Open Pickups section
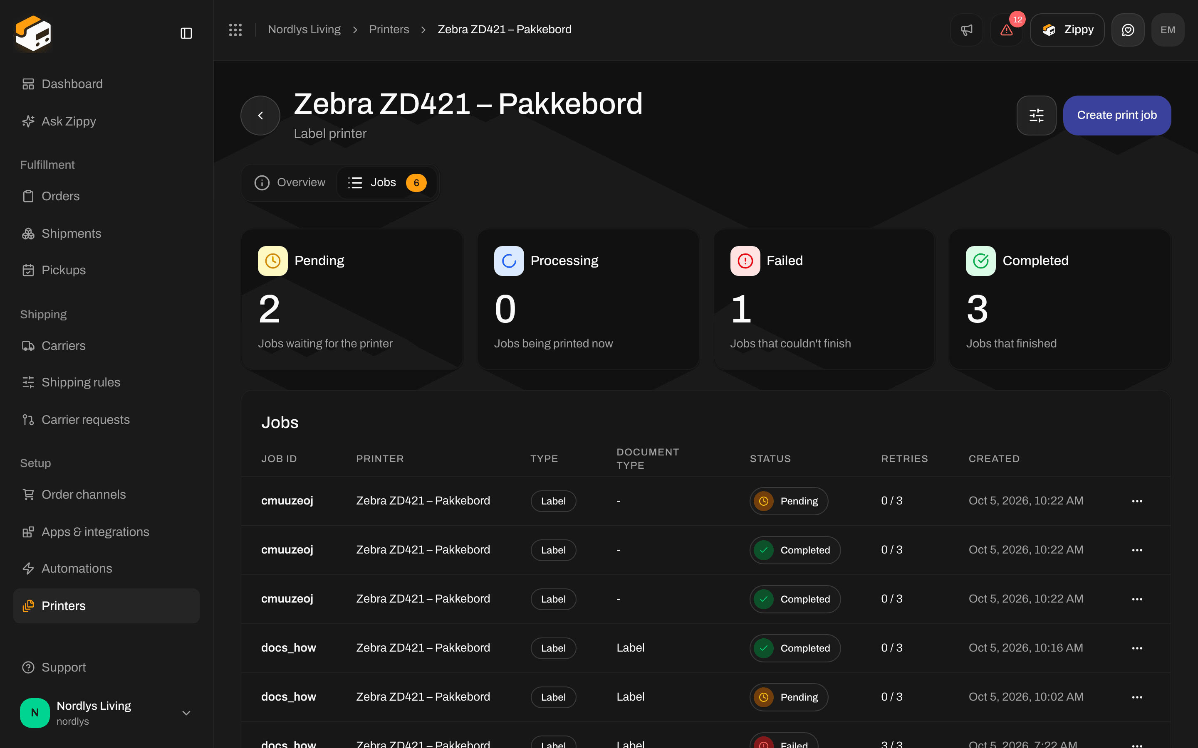The width and height of the screenshot is (1198, 748). pos(106,270)
